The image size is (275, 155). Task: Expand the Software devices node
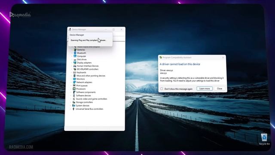71,96
